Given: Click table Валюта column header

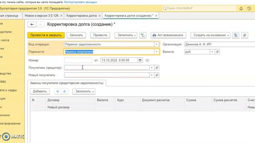Looking at the screenshot, I should [105, 104].
